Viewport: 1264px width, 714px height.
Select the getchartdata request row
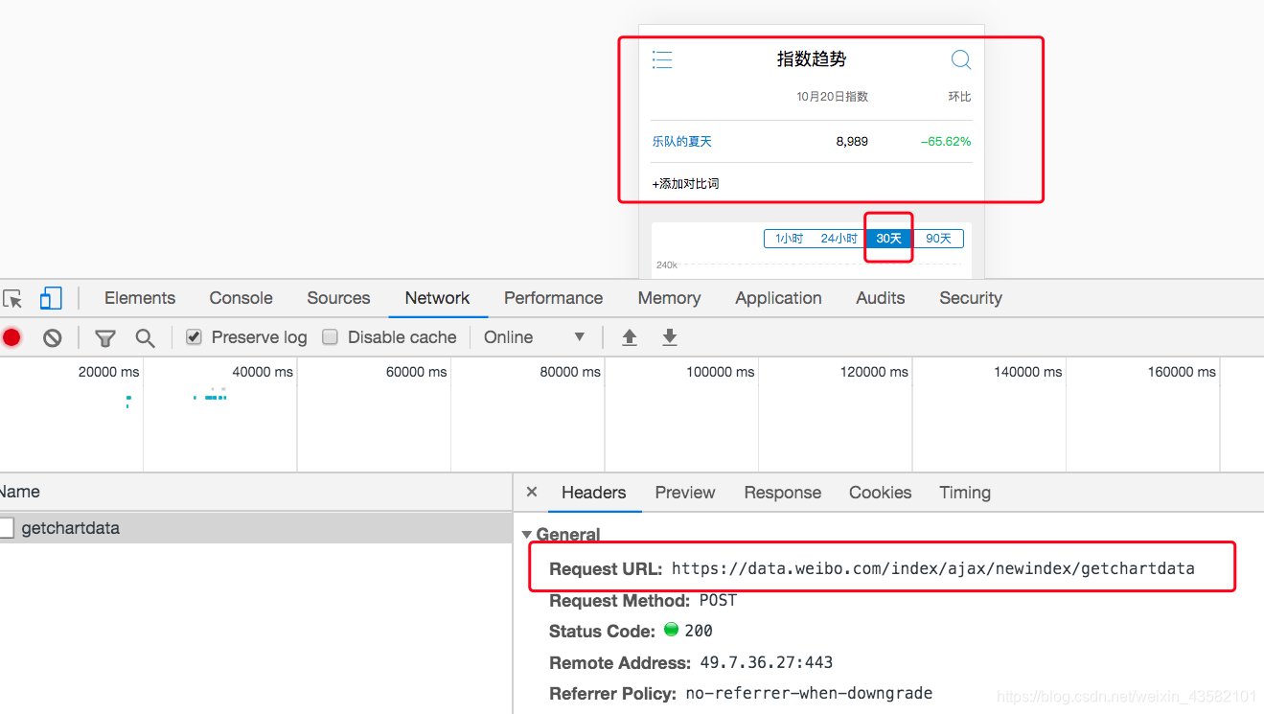(x=256, y=528)
